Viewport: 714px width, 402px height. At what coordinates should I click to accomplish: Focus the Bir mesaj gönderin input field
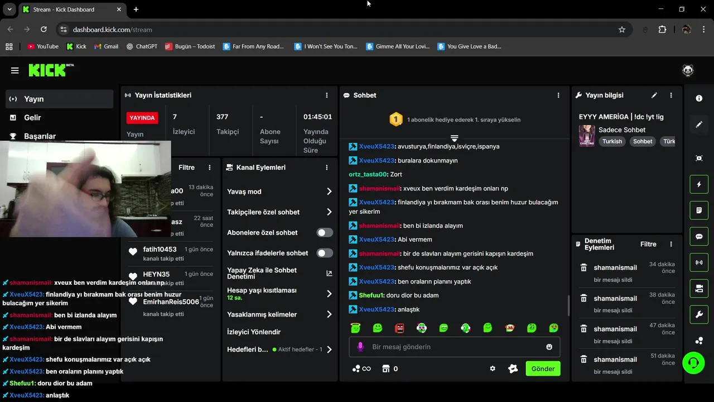[x=455, y=347]
